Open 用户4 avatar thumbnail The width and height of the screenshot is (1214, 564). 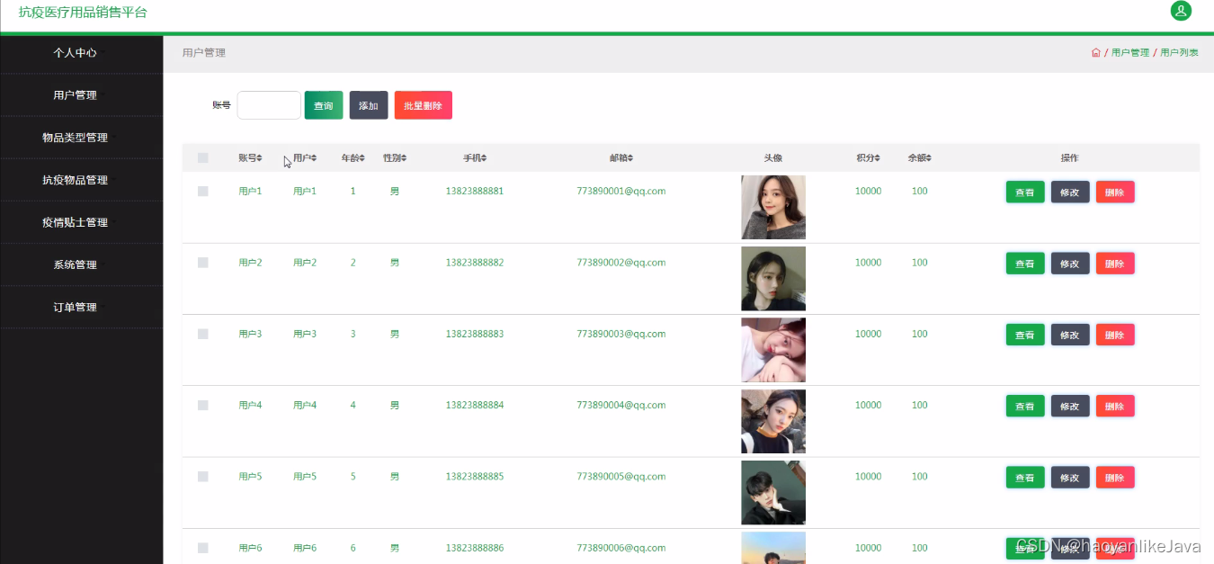click(773, 421)
